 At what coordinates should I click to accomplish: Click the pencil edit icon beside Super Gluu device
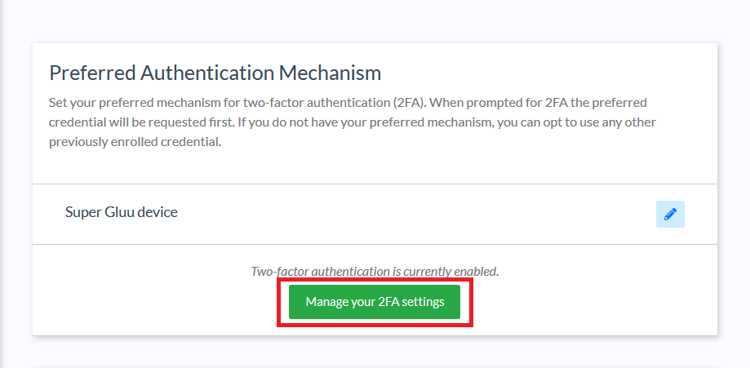pyautogui.click(x=670, y=215)
